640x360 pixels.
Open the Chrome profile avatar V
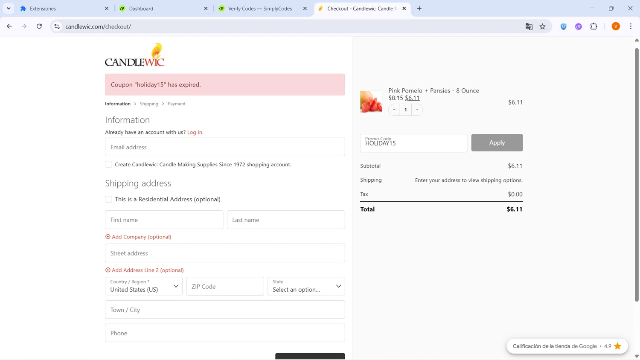tap(616, 26)
